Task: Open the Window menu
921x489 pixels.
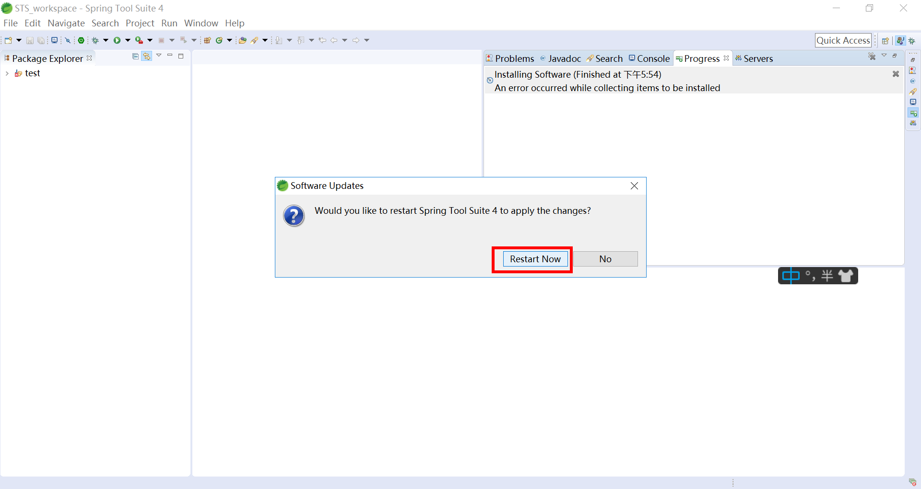Action: pyautogui.click(x=201, y=23)
